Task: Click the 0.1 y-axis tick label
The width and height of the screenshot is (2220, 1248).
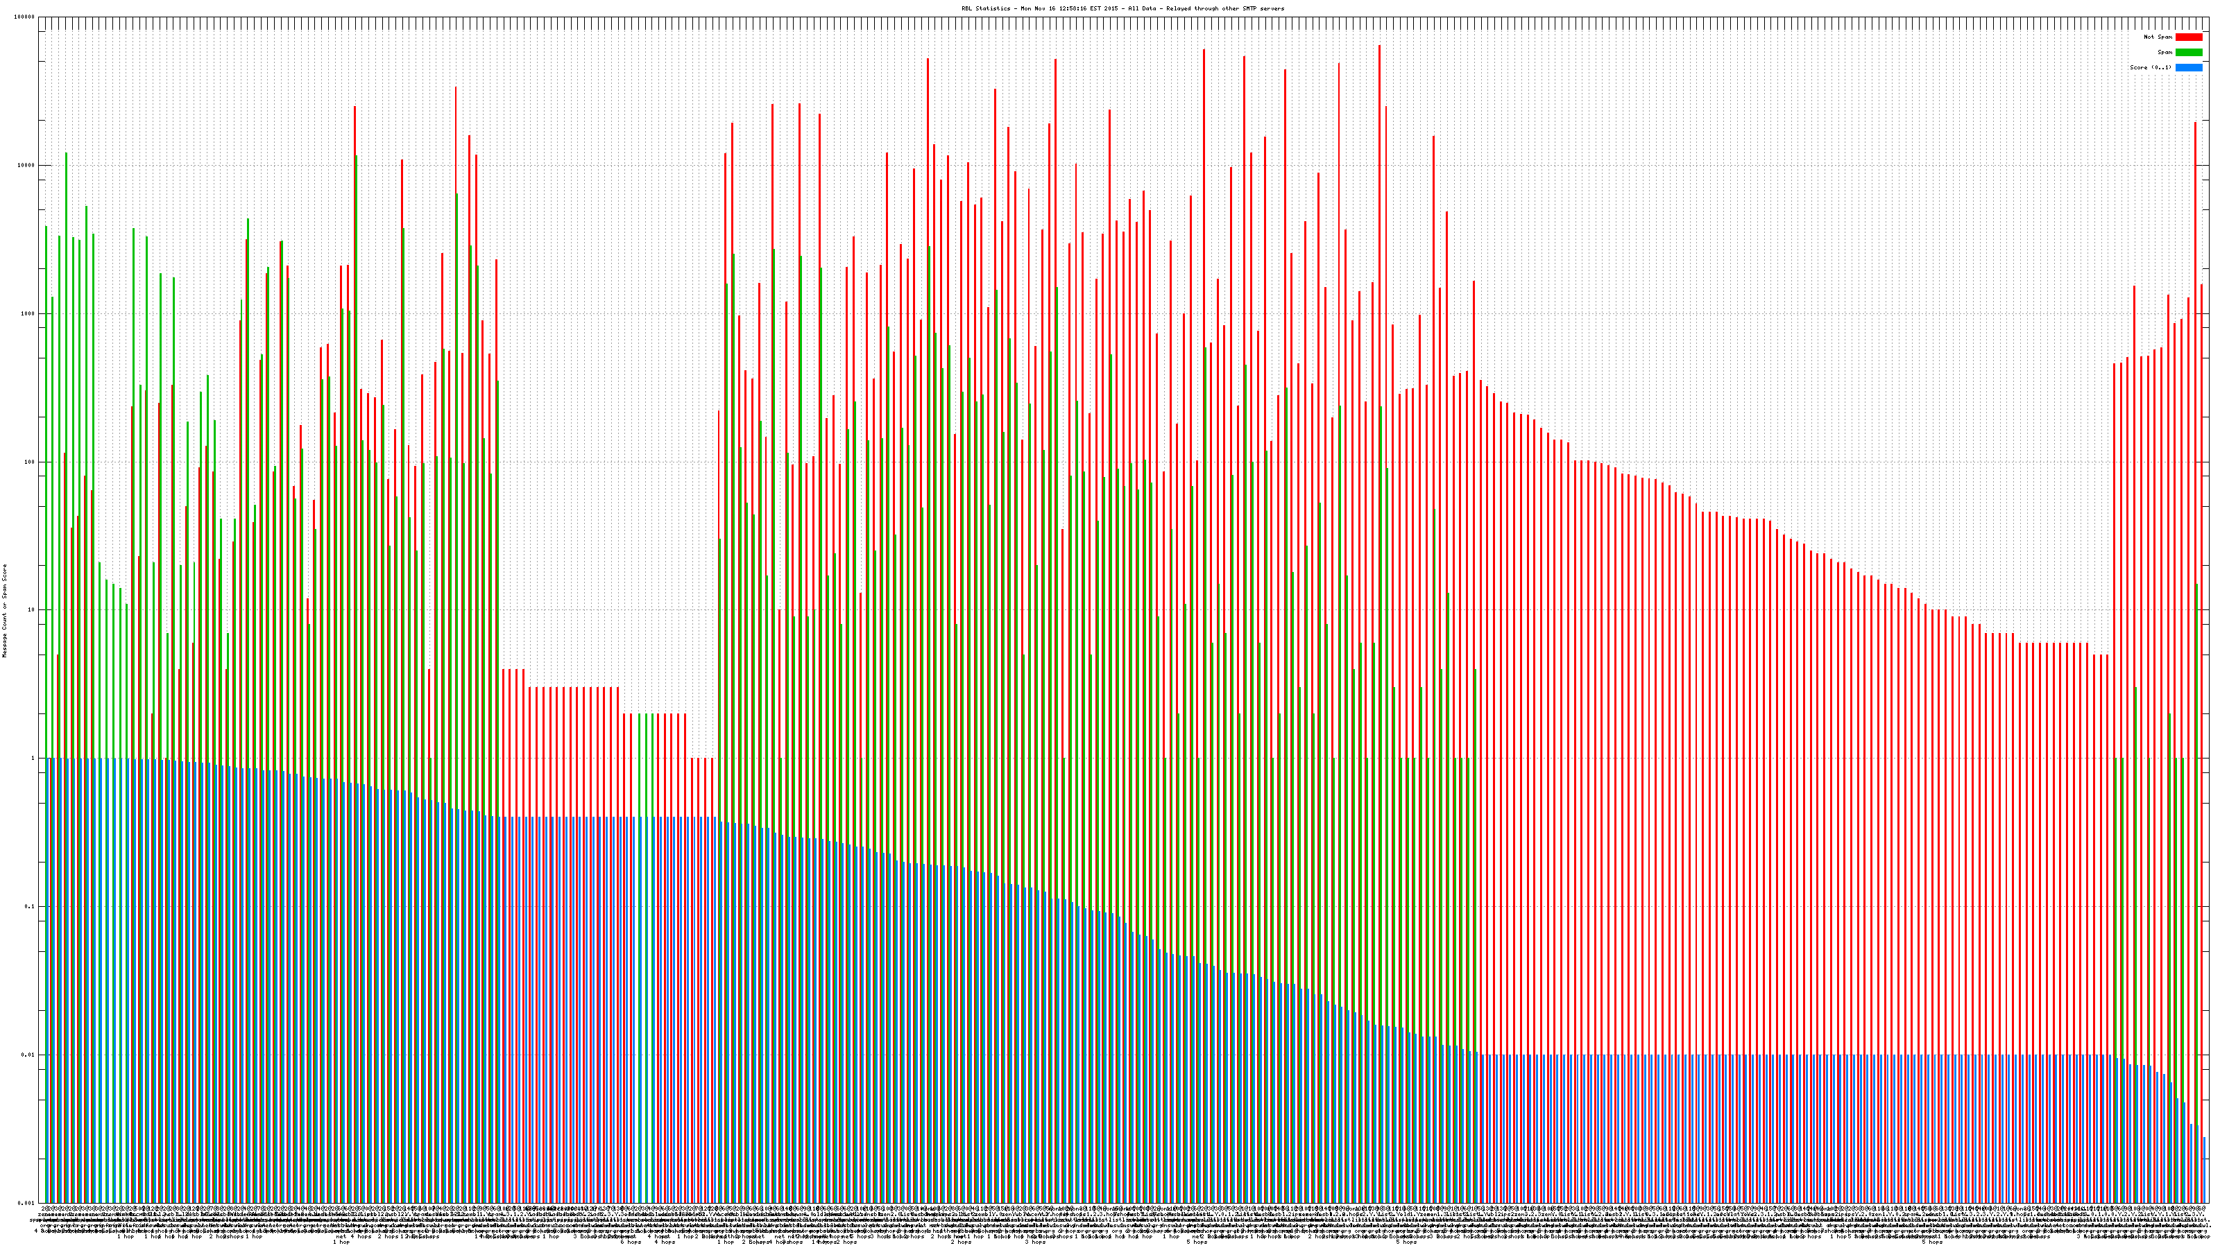Action: (30, 906)
